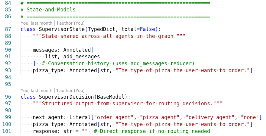Click "You, last month" CodeLens above SupervisorDecision
Image resolution: width=266 pixels, height=136 pixels.
click(x=36, y=90)
